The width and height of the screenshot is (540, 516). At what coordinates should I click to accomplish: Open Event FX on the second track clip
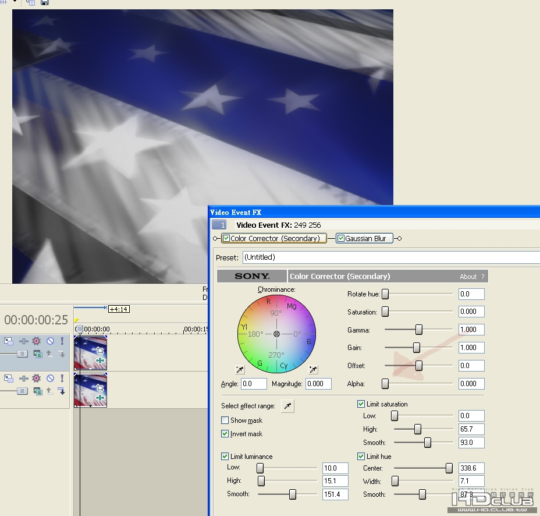click(x=100, y=398)
